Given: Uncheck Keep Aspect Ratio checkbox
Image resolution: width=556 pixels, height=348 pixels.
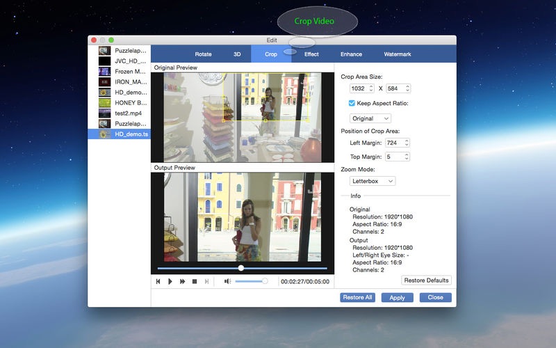Looking at the screenshot, I should (352, 103).
